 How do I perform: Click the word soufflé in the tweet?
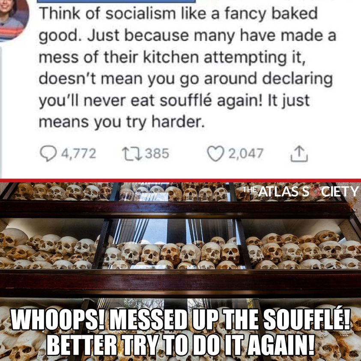tap(185, 100)
